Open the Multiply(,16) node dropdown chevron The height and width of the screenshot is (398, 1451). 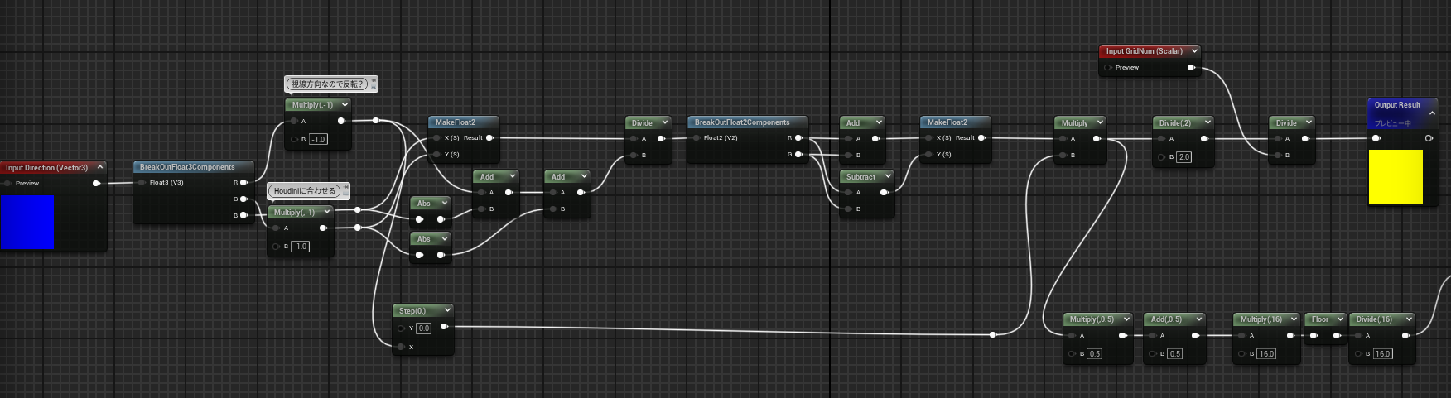(x=1294, y=319)
